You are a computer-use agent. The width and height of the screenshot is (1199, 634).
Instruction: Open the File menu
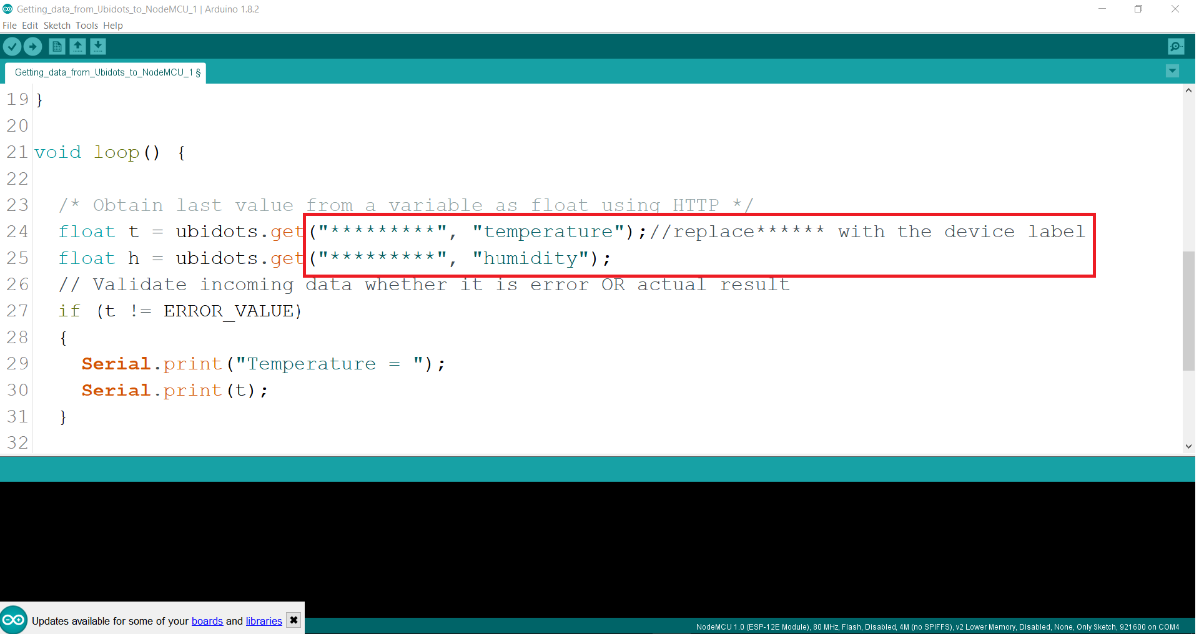[x=9, y=26]
